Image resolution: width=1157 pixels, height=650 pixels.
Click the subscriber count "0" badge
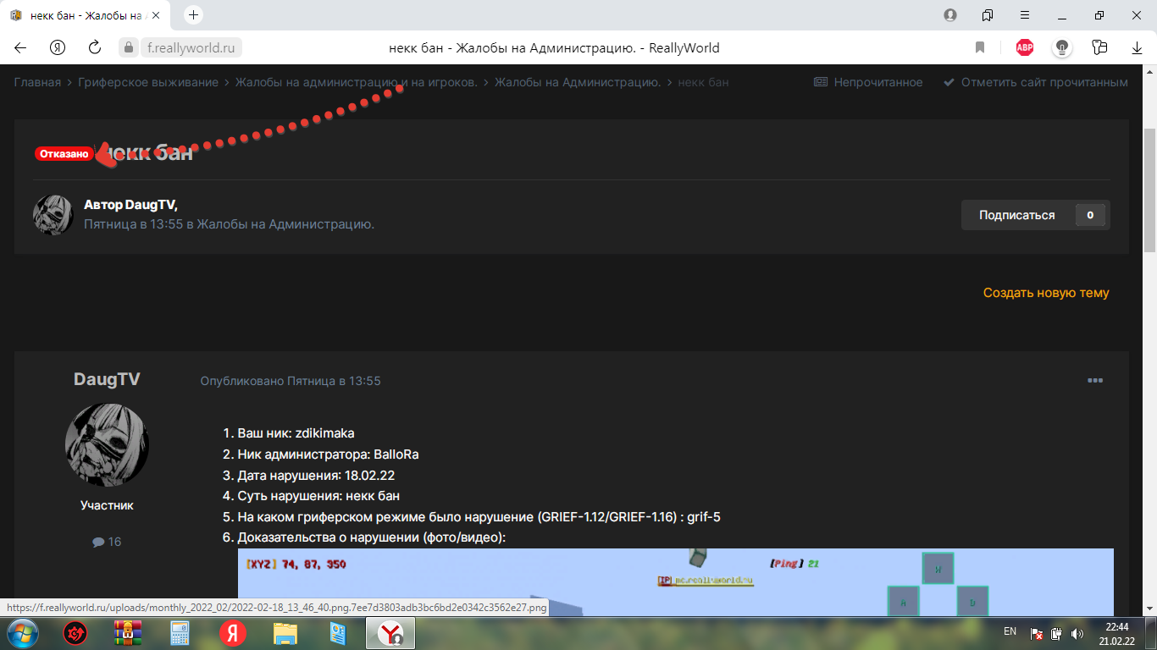(1090, 215)
